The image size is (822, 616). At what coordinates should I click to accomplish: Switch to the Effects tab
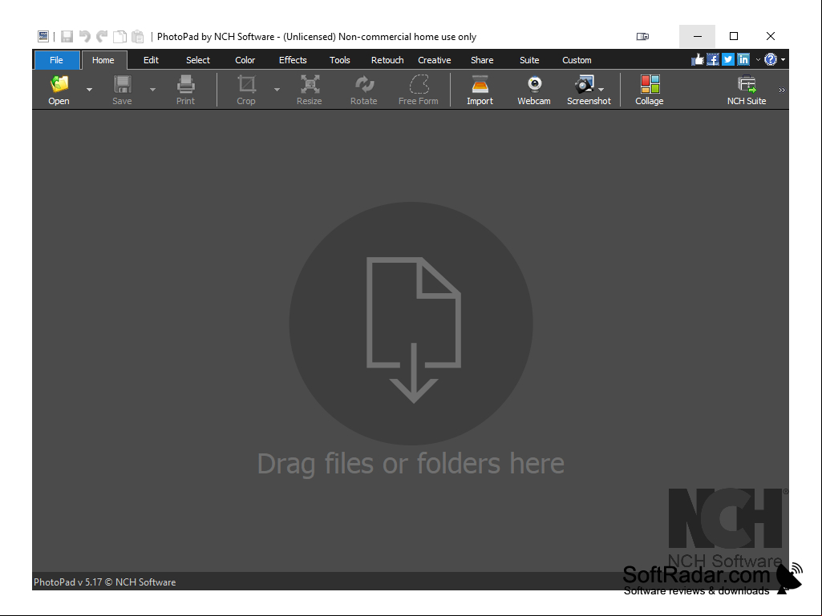[x=293, y=60]
